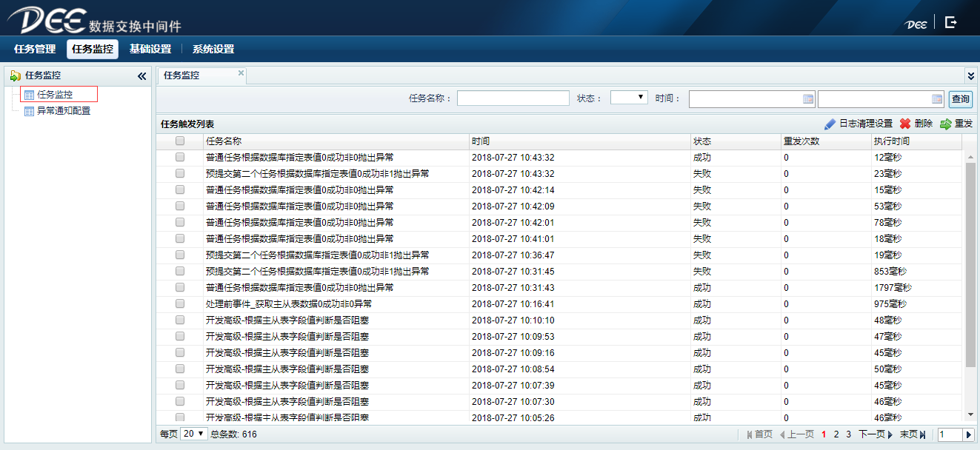This screenshot has width=980, height=450.
Task: Jump to page 2
Action: click(836, 434)
